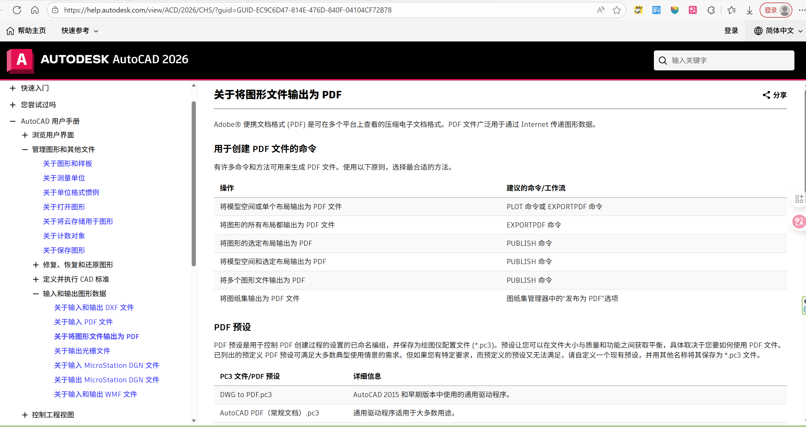Add this page to favorites with star icon
Screen dimensions: 806x427
pos(616,10)
